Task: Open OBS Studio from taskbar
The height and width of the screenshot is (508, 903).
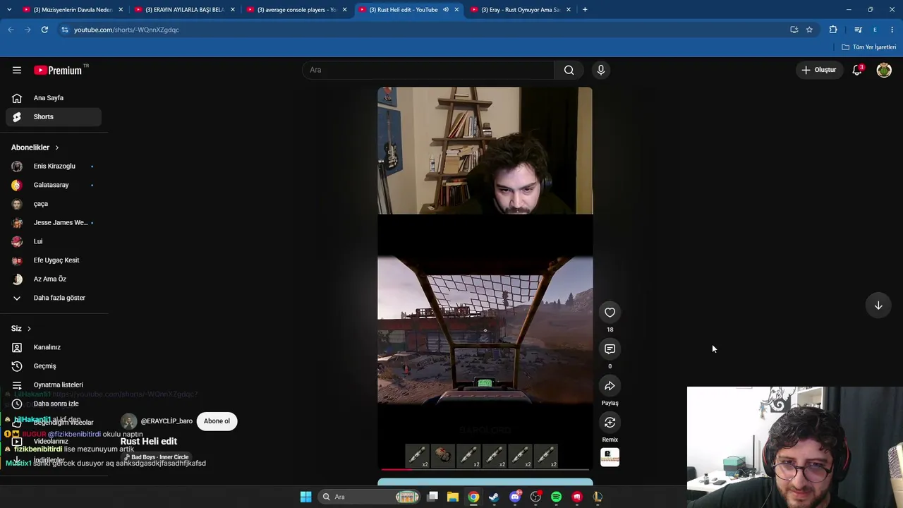Action: tap(535, 497)
